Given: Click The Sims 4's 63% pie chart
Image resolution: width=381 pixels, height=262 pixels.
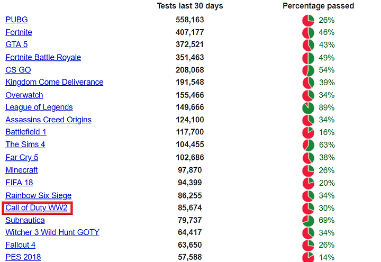Looking at the screenshot, I should (x=308, y=146).
